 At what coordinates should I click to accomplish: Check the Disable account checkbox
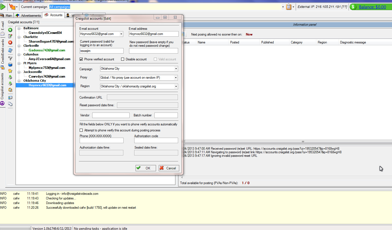coord(122,59)
